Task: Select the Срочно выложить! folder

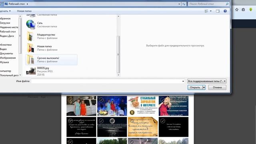Action: 51,60
